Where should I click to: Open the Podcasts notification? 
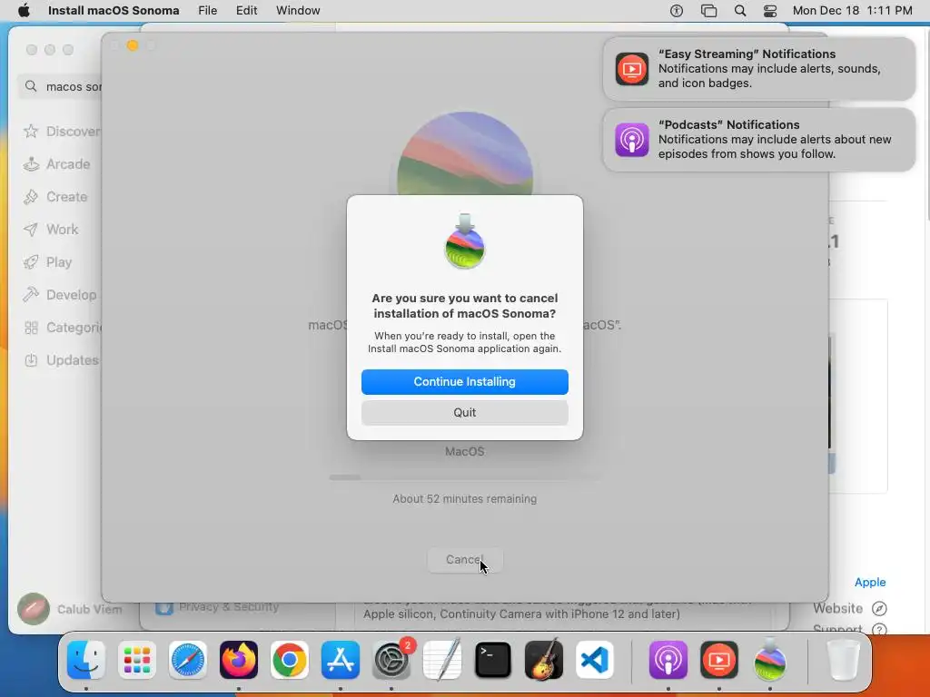tap(759, 140)
